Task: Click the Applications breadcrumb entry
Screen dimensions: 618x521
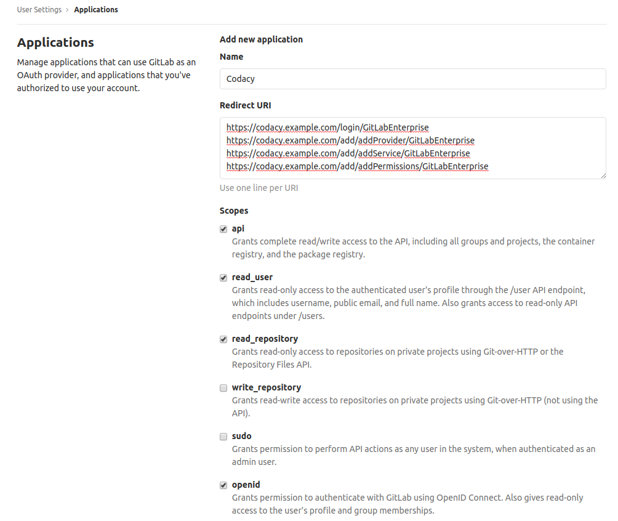Action: pyautogui.click(x=96, y=9)
